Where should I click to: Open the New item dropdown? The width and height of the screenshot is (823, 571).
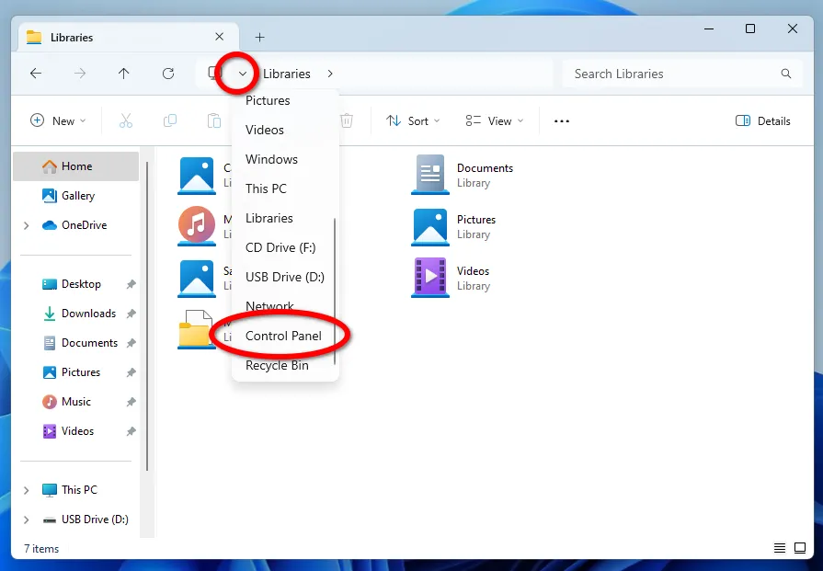[x=57, y=120]
